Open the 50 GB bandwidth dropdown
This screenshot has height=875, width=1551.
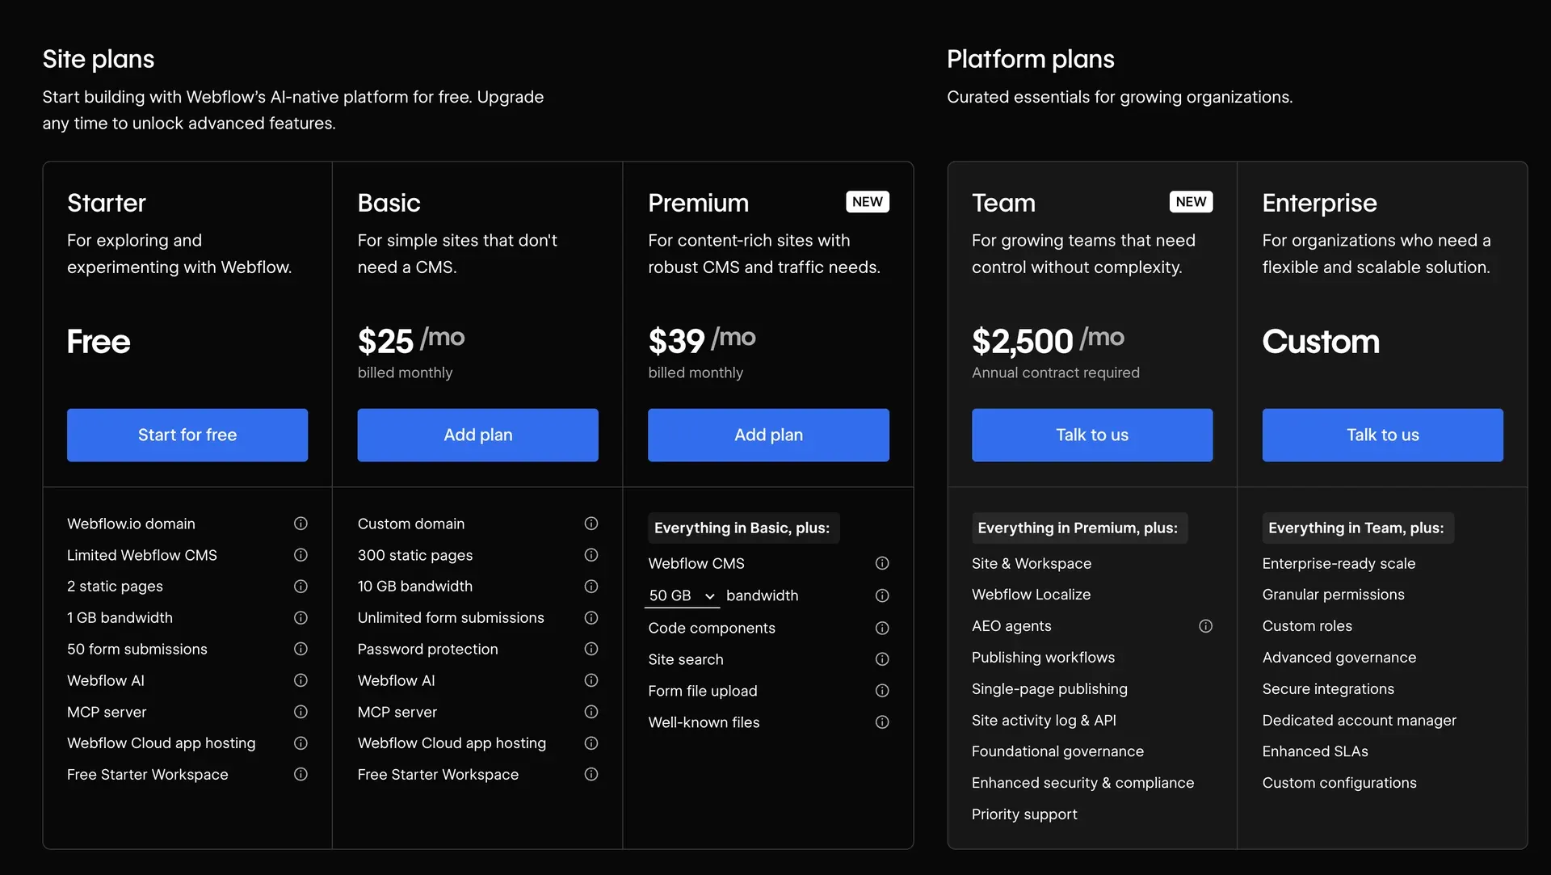[x=682, y=595]
